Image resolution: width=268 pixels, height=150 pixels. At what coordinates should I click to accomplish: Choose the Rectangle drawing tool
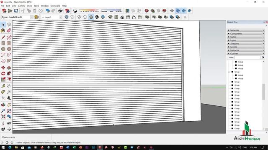click(3, 43)
